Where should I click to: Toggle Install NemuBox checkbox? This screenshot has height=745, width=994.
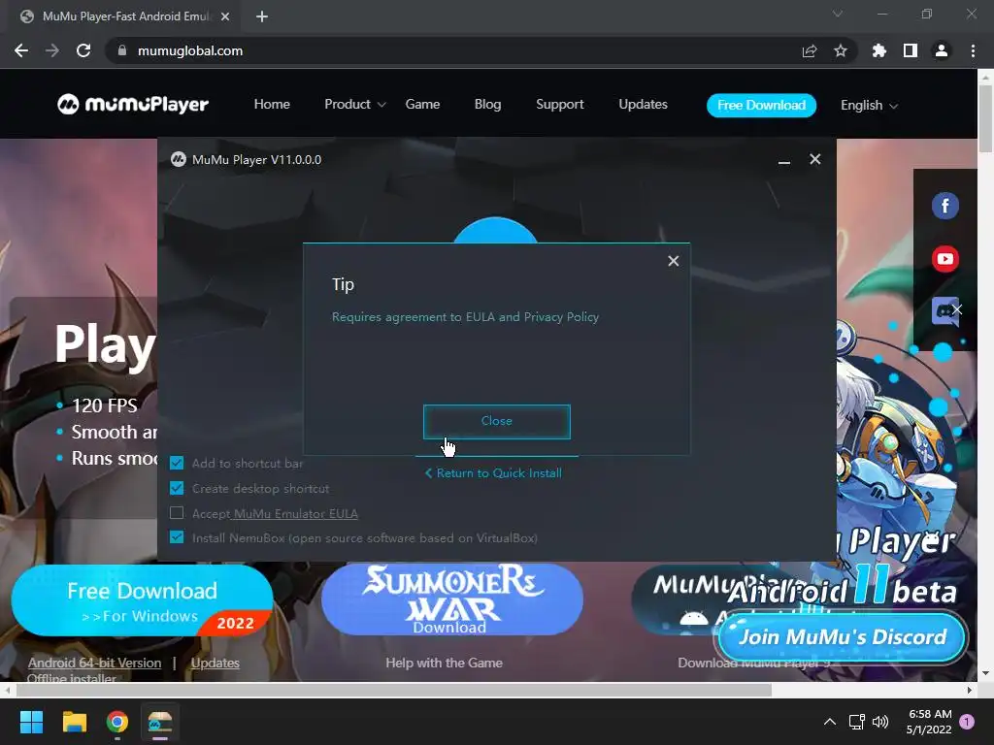point(177,537)
